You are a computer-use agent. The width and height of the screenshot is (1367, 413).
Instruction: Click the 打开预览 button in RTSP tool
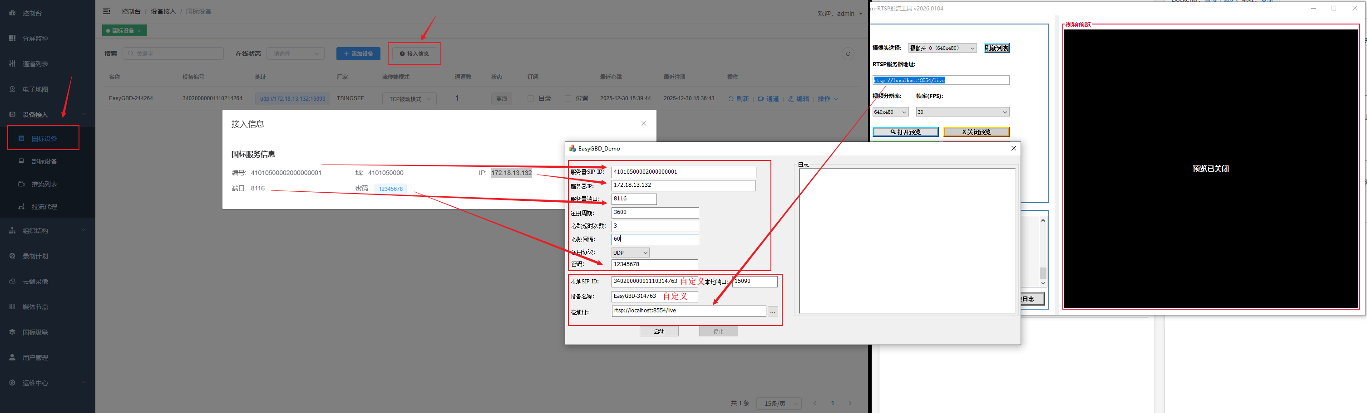(x=905, y=132)
